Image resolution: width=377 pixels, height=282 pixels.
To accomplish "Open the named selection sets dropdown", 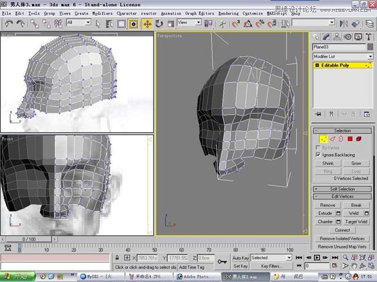I will pos(313,22).
